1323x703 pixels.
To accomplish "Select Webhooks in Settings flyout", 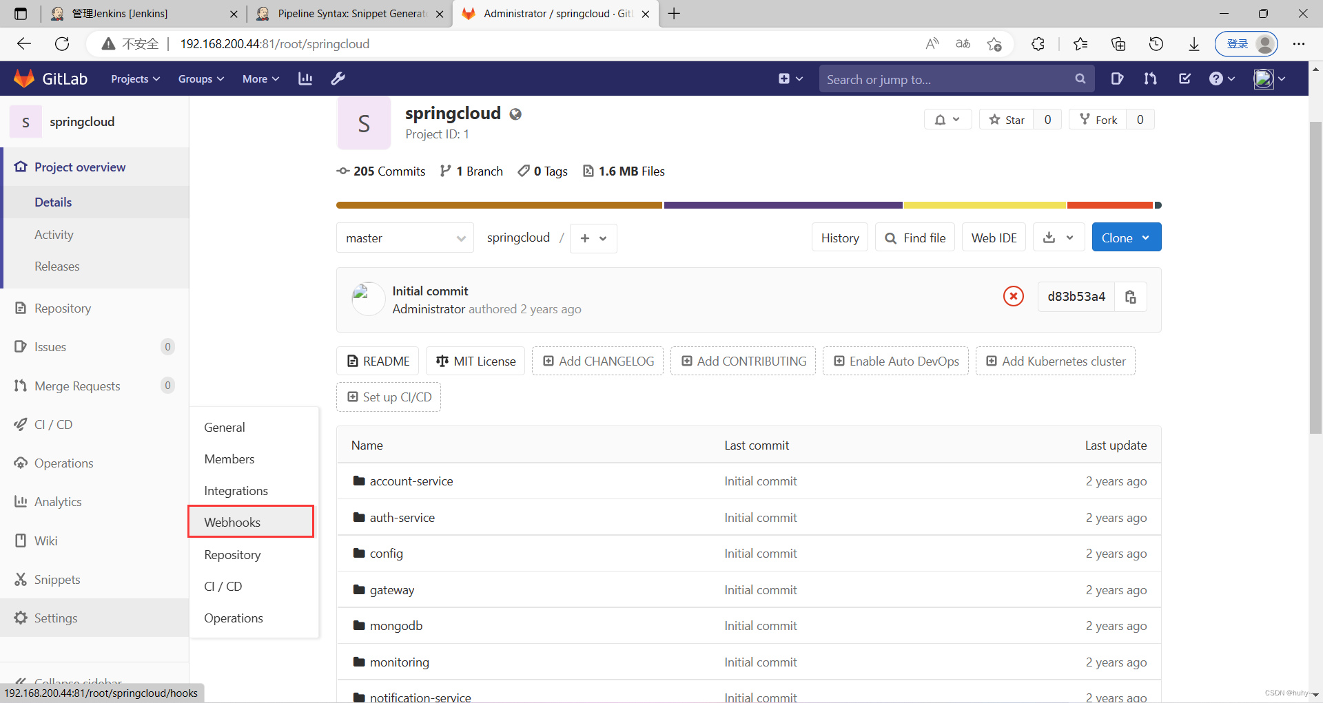I will [251, 522].
